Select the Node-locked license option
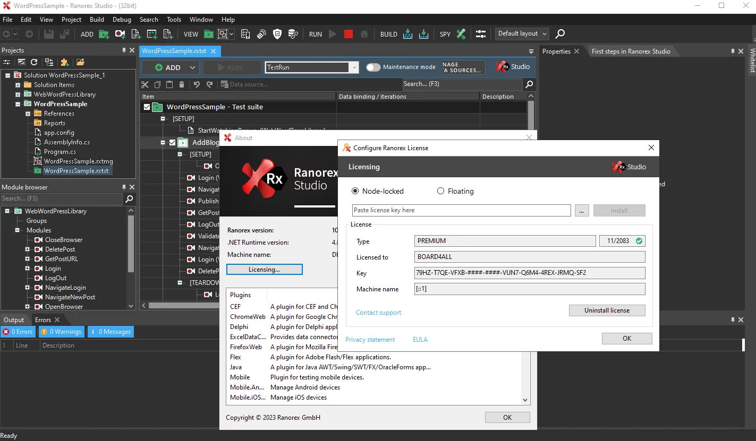Screen dimensions: 756x441 coord(355,191)
